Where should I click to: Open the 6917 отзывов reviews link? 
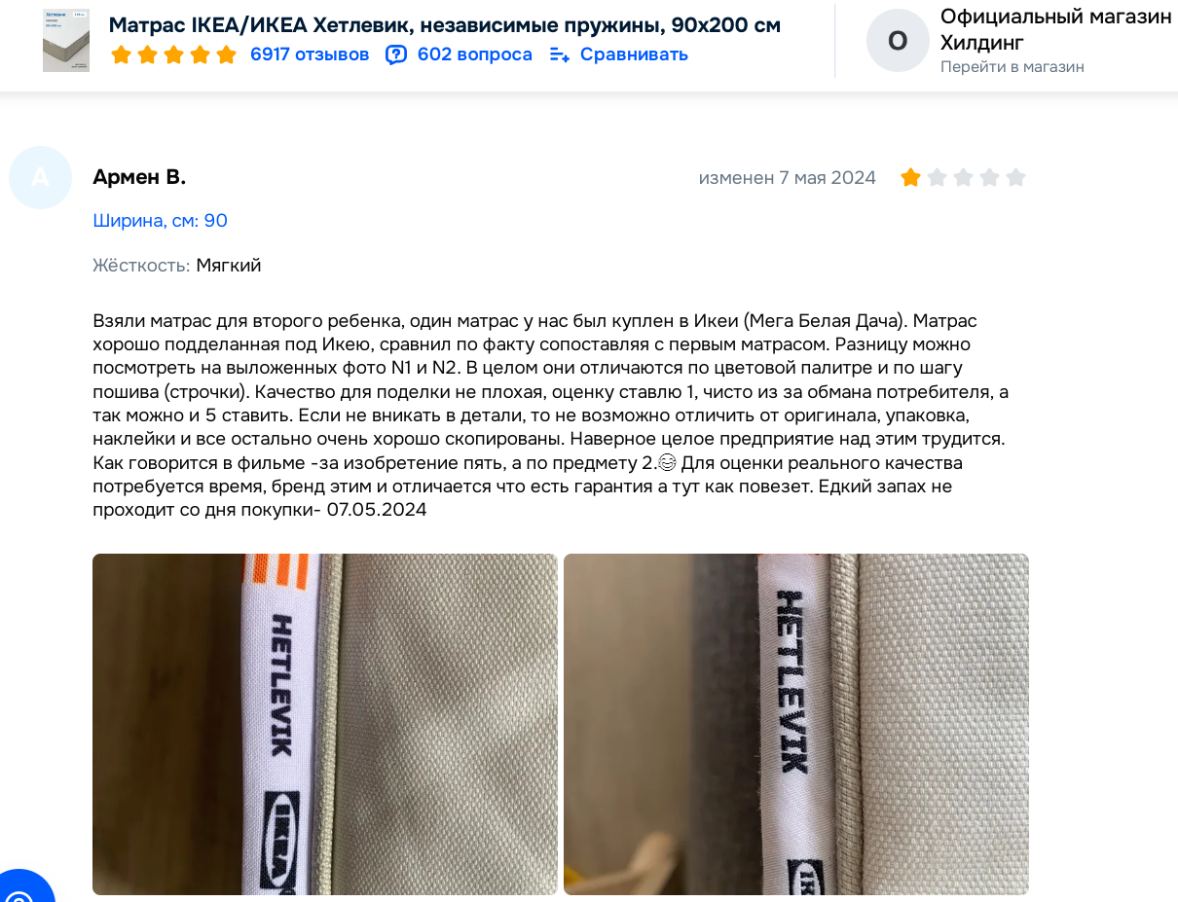(x=310, y=54)
